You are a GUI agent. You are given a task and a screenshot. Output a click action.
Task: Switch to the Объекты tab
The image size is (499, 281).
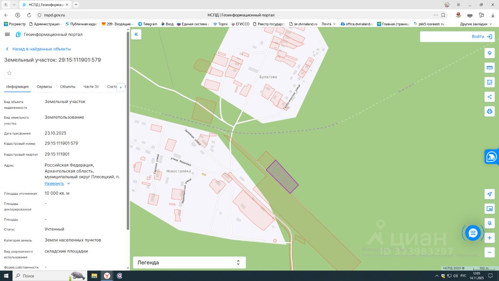click(x=68, y=87)
